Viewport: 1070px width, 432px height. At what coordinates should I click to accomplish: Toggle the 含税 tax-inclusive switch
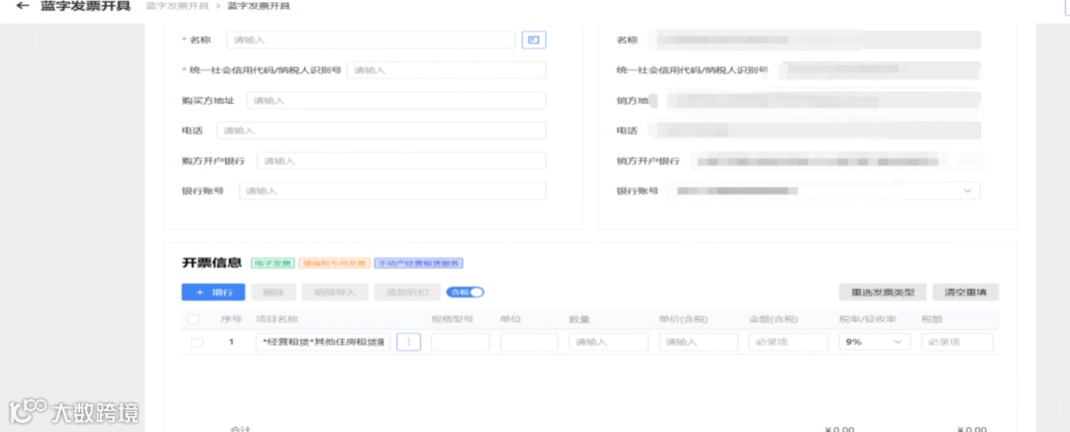[x=466, y=292]
